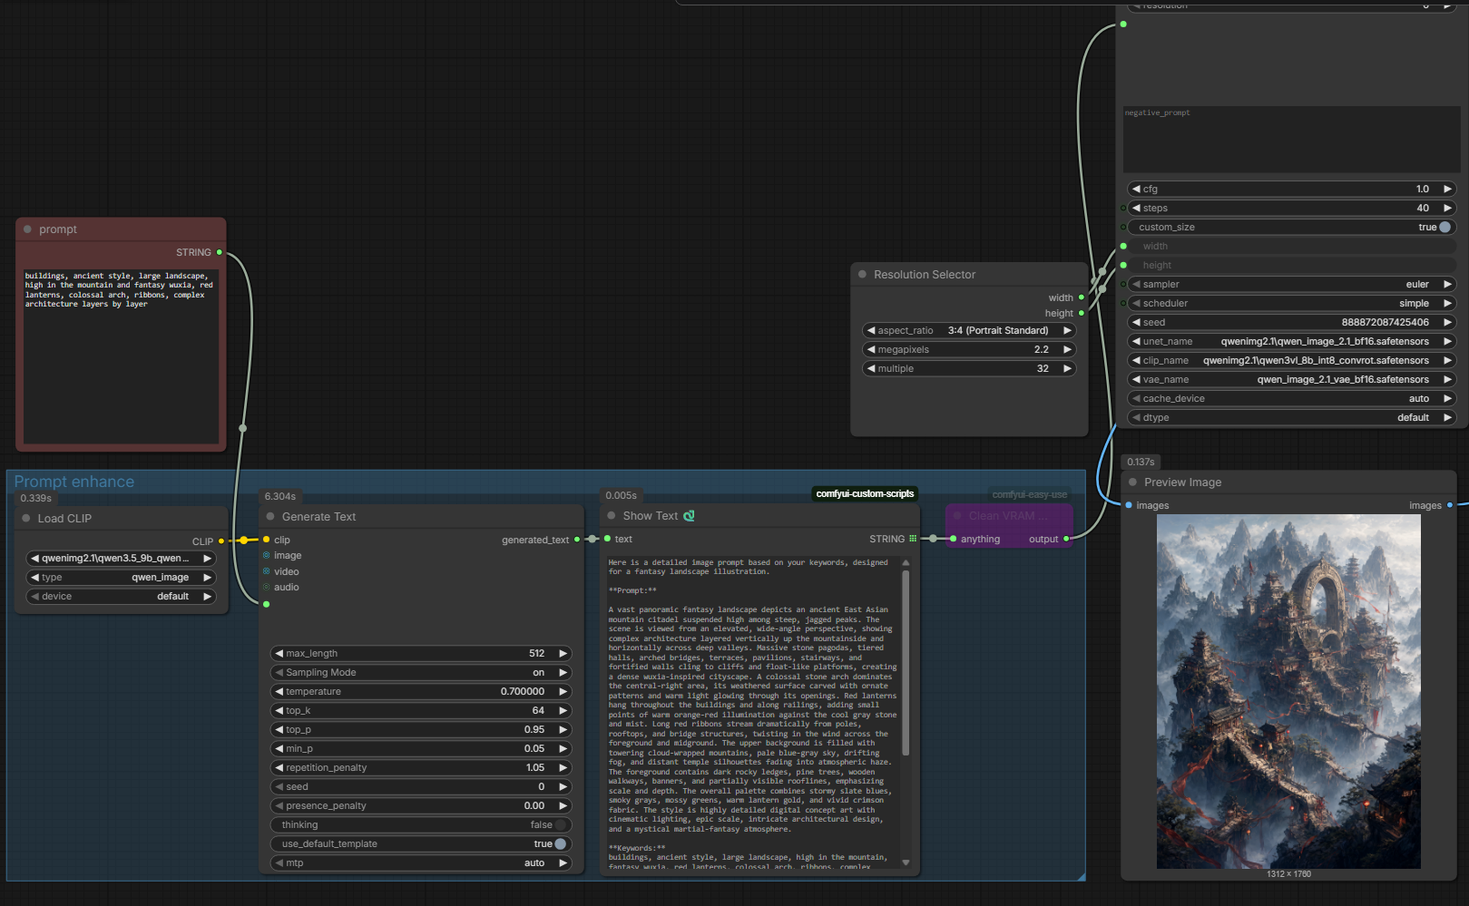Collapse the Generate Text node using its dot
The height and width of the screenshot is (906, 1469).
pos(270,517)
